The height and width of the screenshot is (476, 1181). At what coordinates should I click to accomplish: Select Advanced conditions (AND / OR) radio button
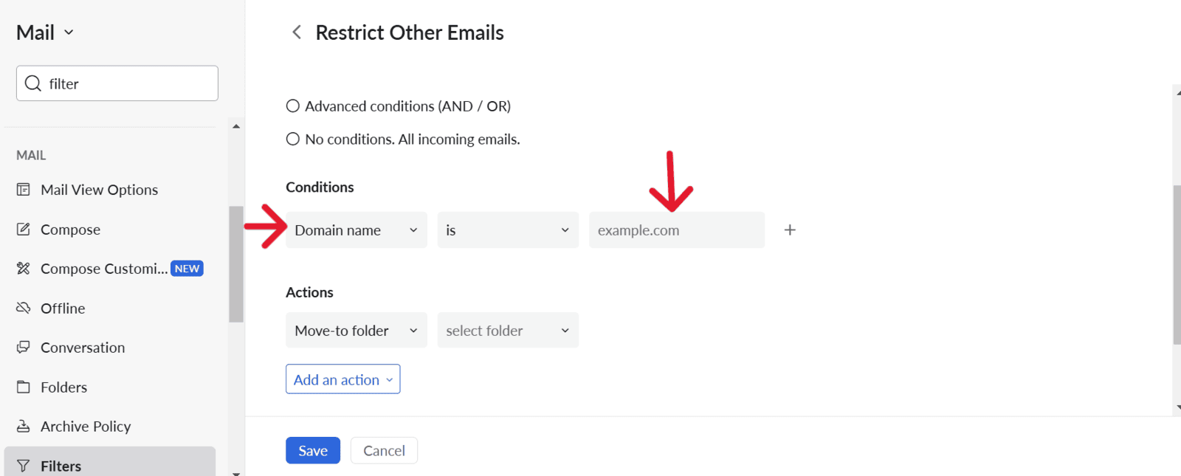tap(293, 106)
